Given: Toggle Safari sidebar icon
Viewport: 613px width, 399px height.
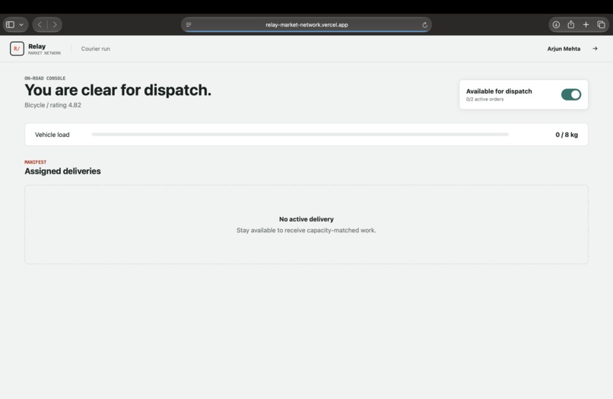Looking at the screenshot, I should click(x=11, y=24).
